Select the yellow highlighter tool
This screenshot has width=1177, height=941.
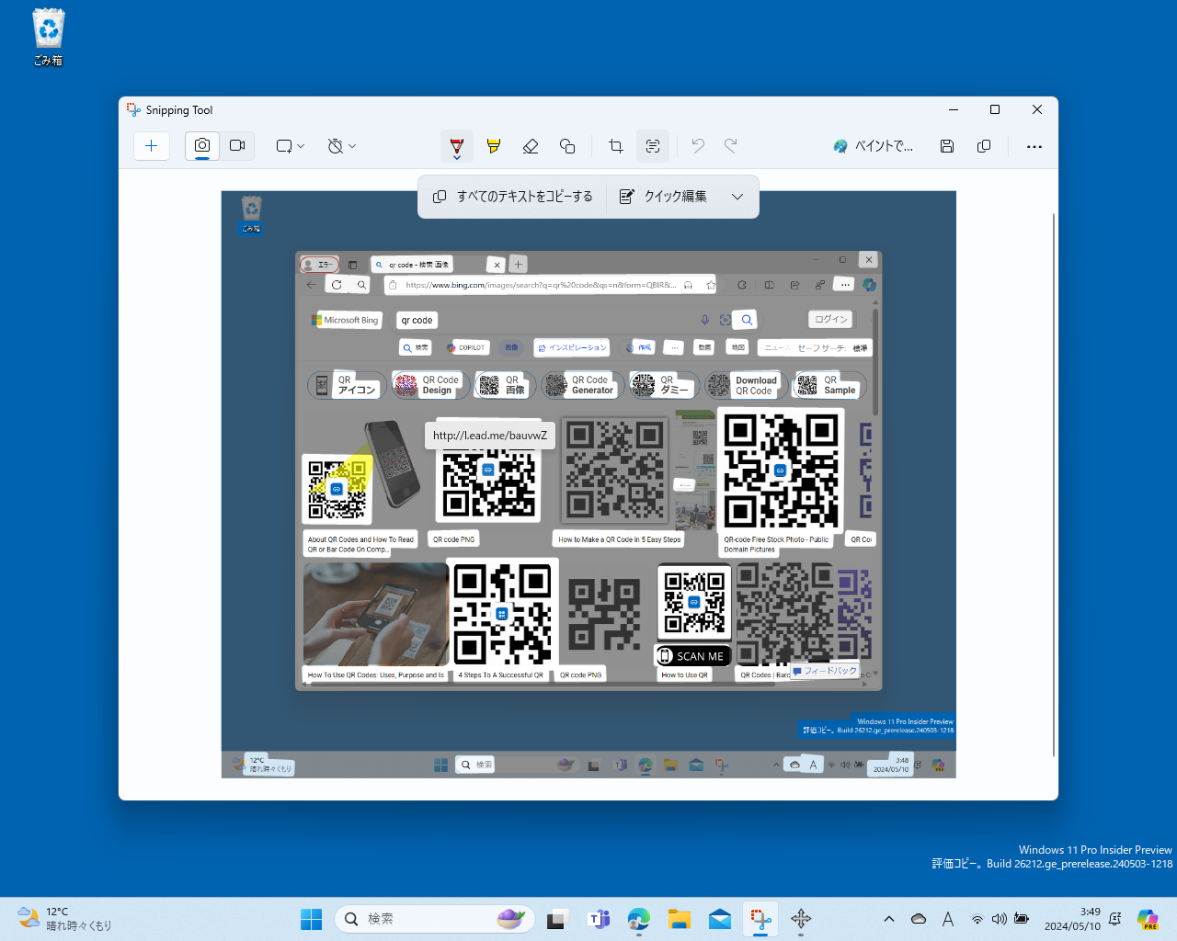point(494,146)
